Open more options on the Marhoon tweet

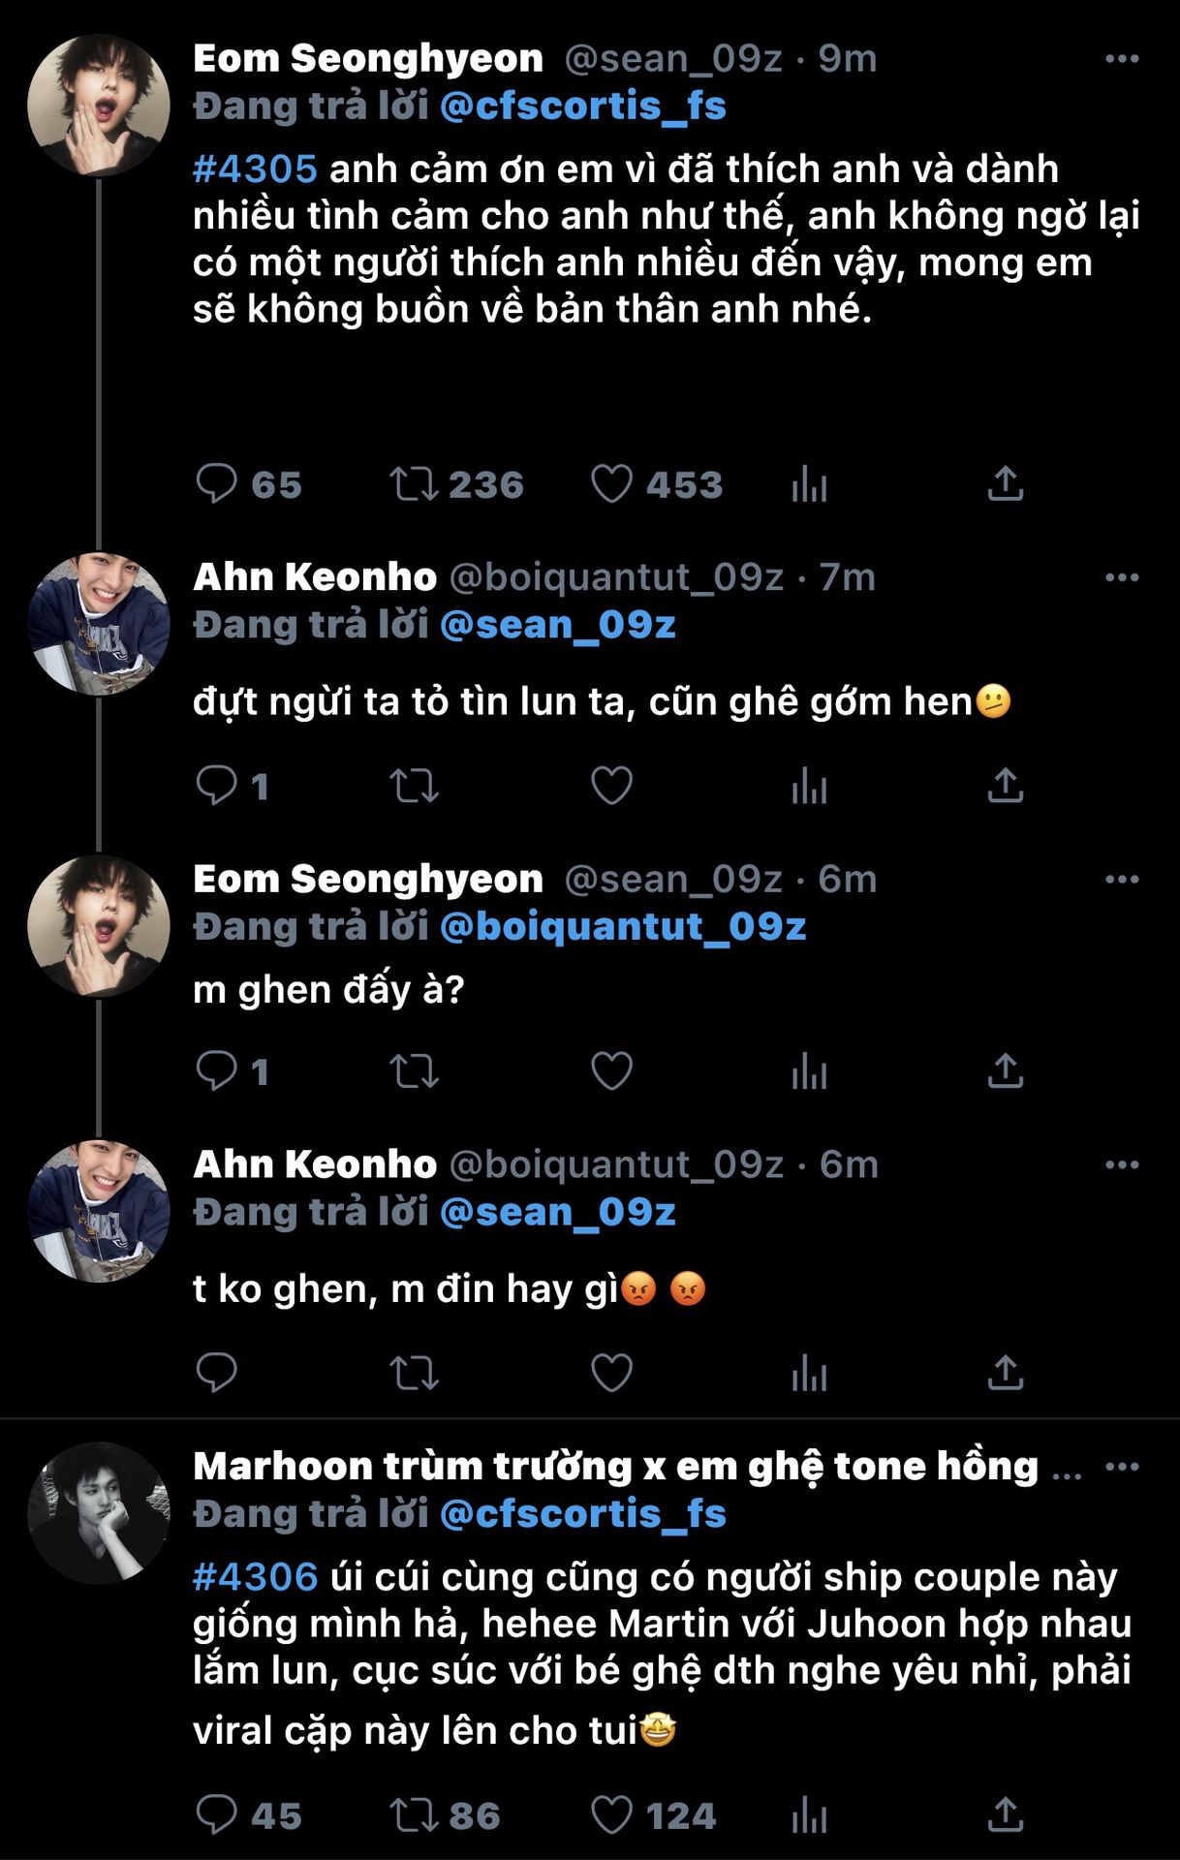[x=1121, y=1467]
